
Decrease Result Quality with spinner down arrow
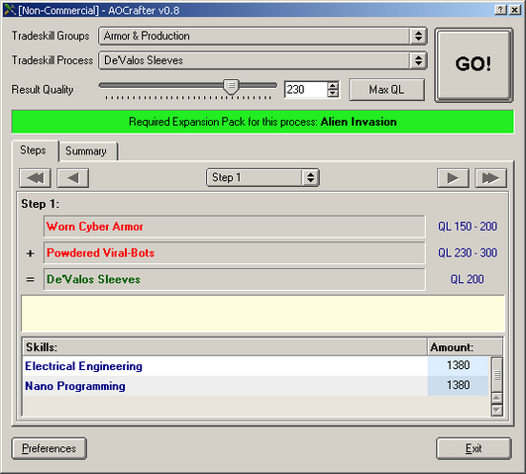[333, 94]
